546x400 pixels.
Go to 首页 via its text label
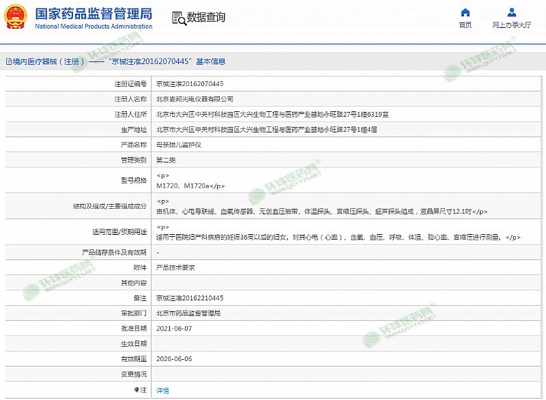pyautogui.click(x=465, y=25)
